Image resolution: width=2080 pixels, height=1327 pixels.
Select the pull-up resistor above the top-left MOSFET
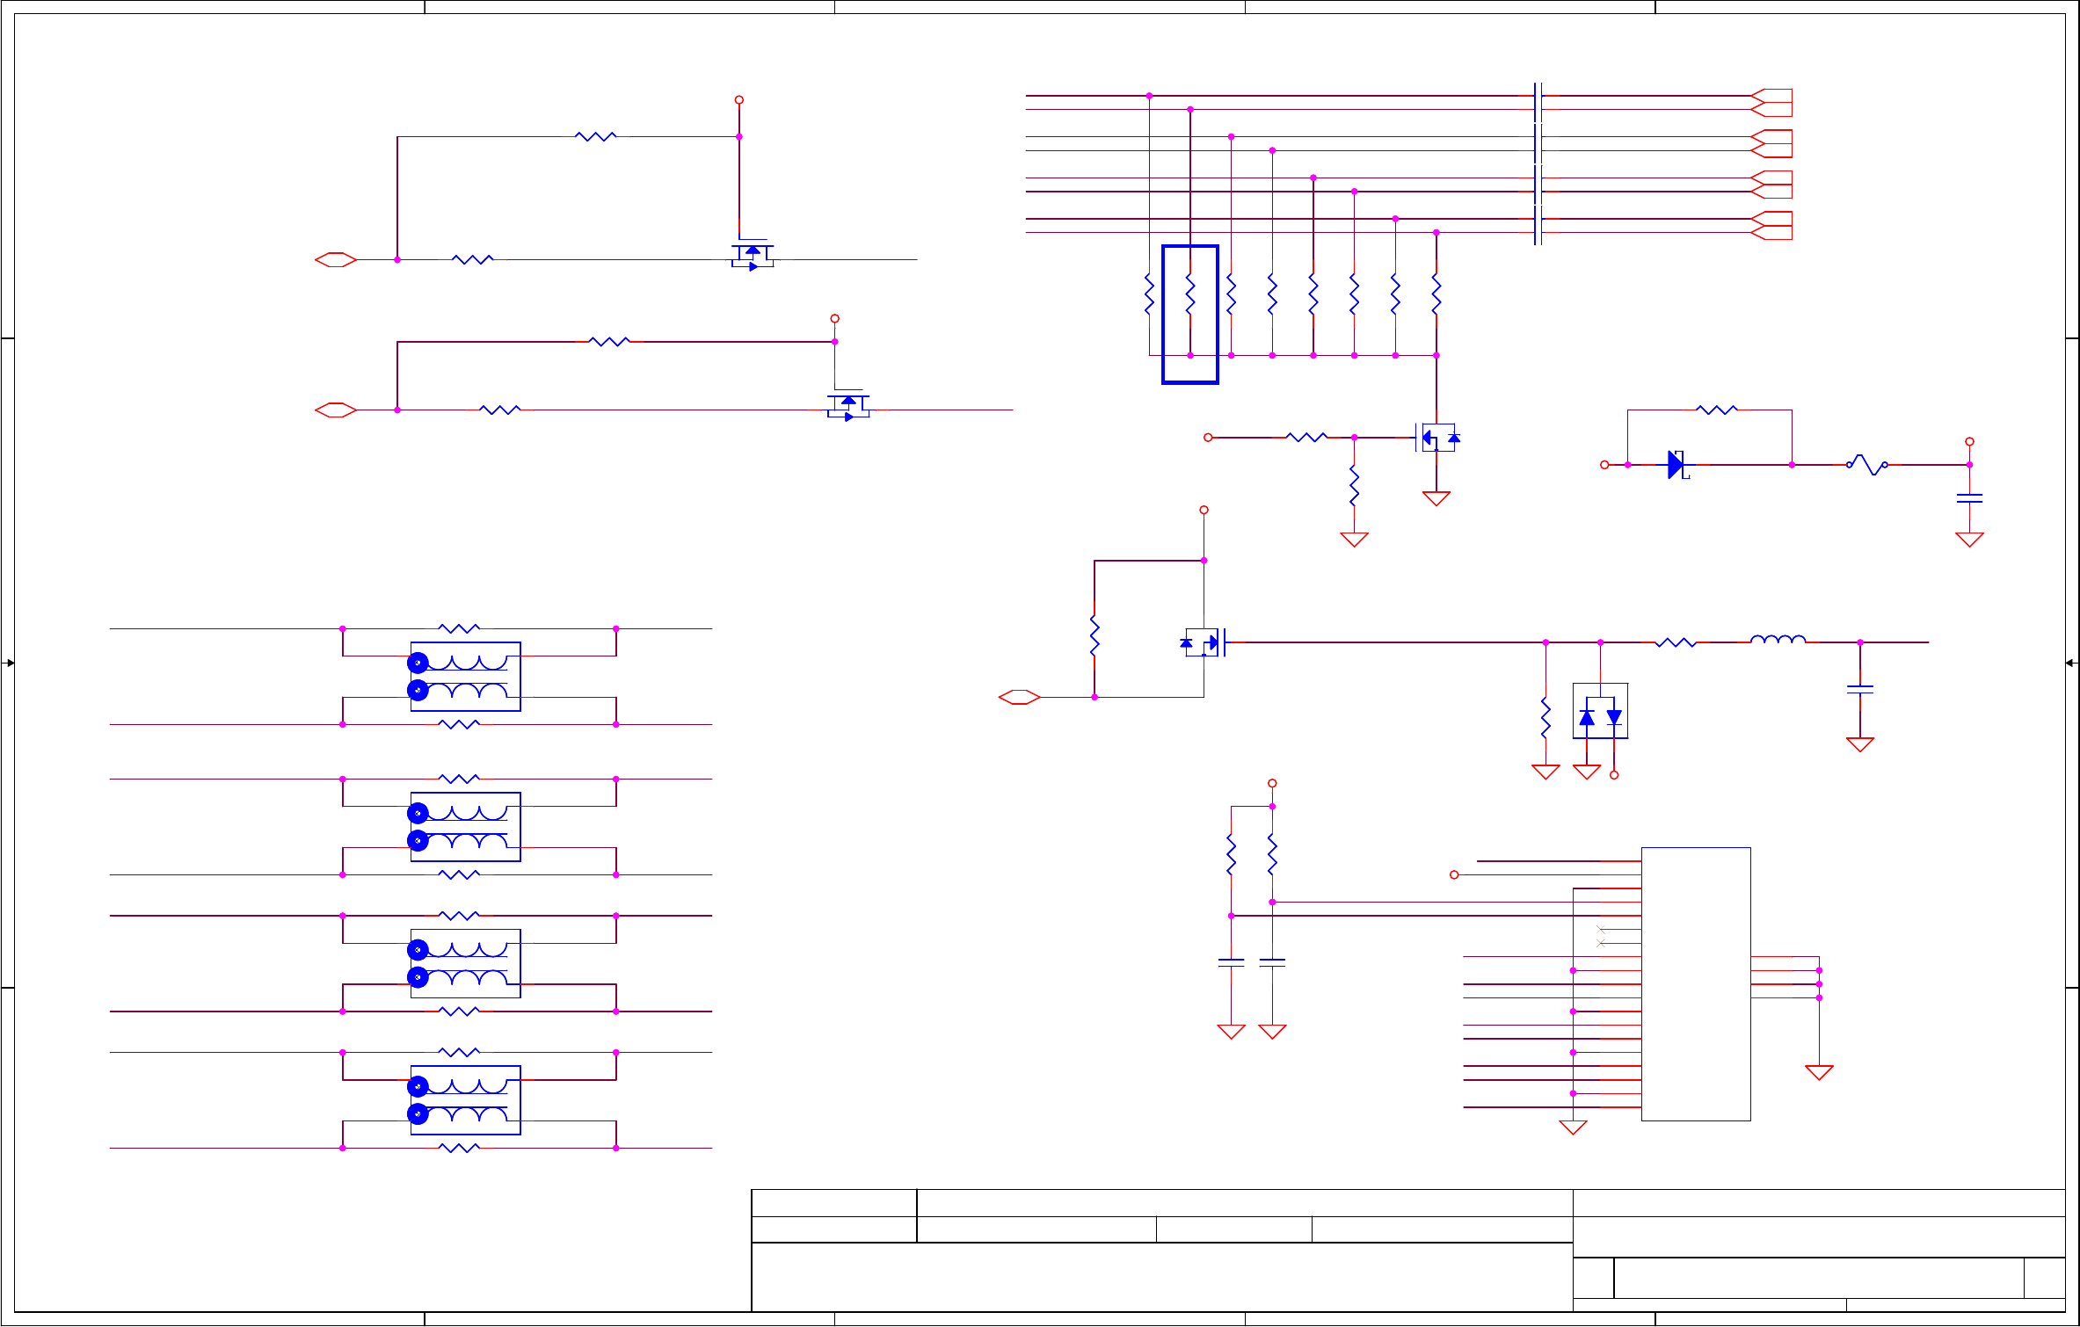(x=595, y=136)
